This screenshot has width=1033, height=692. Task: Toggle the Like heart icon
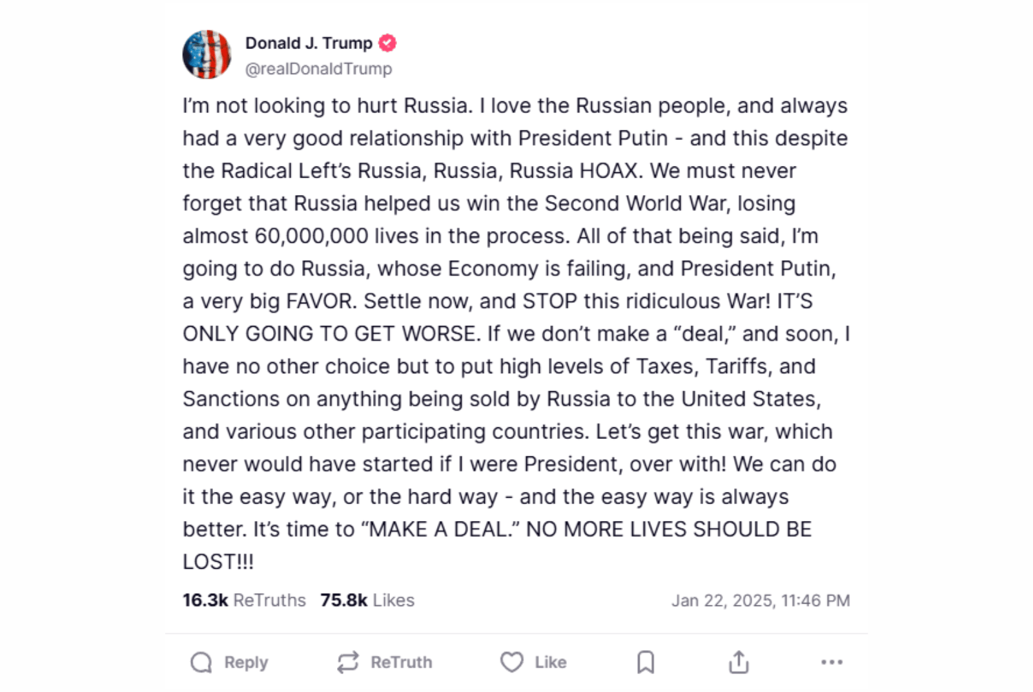512,662
